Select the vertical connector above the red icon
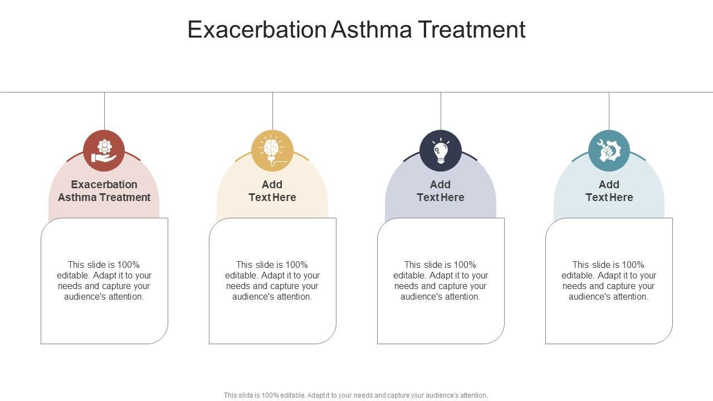Screen dimensions: 713x401 (x=104, y=111)
